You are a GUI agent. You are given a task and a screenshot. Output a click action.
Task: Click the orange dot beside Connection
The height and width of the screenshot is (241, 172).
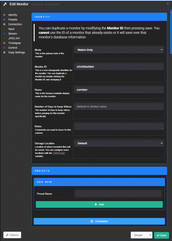(x=4, y=24)
